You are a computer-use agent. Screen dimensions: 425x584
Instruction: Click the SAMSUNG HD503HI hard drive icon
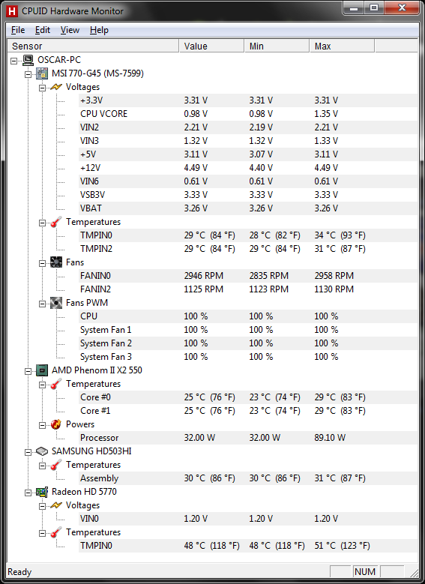tap(42, 452)
